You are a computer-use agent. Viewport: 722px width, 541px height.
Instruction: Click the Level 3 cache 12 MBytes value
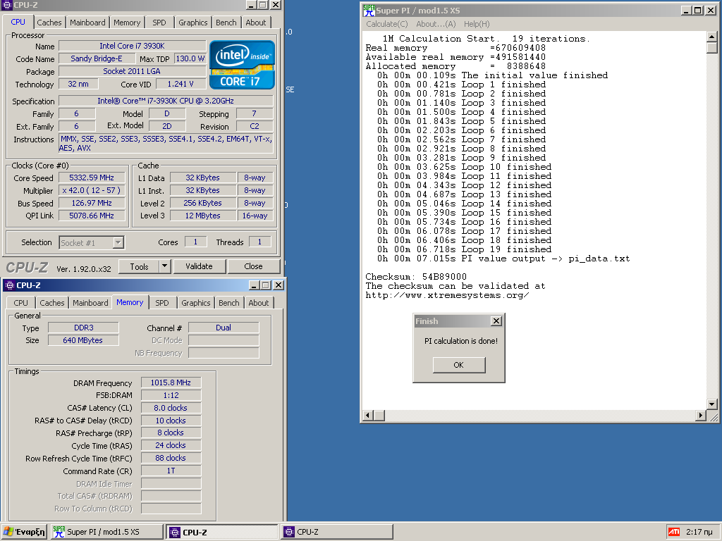tap(202, 216)
